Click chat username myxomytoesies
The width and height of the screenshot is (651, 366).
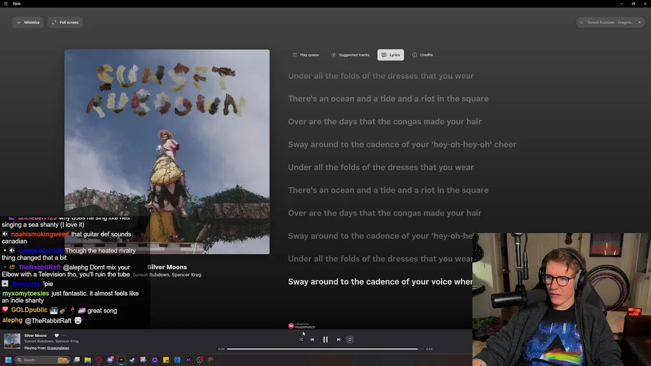25,293
